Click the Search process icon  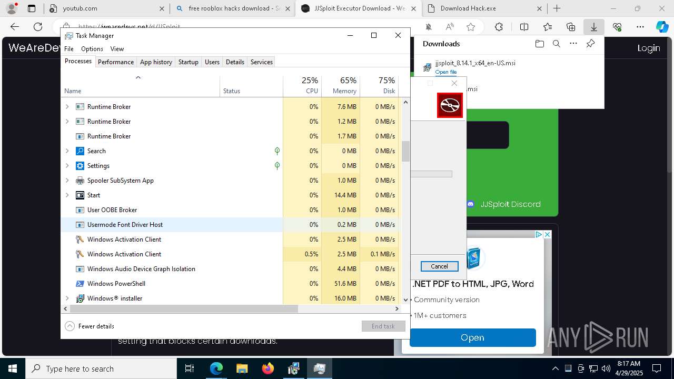click(x=80, y=151)
